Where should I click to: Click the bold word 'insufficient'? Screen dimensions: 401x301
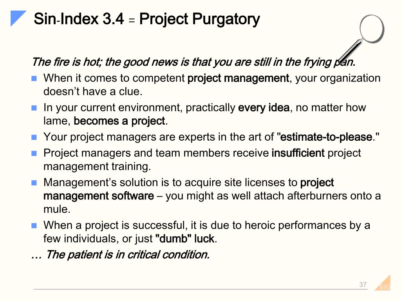(x=298, y=153)
